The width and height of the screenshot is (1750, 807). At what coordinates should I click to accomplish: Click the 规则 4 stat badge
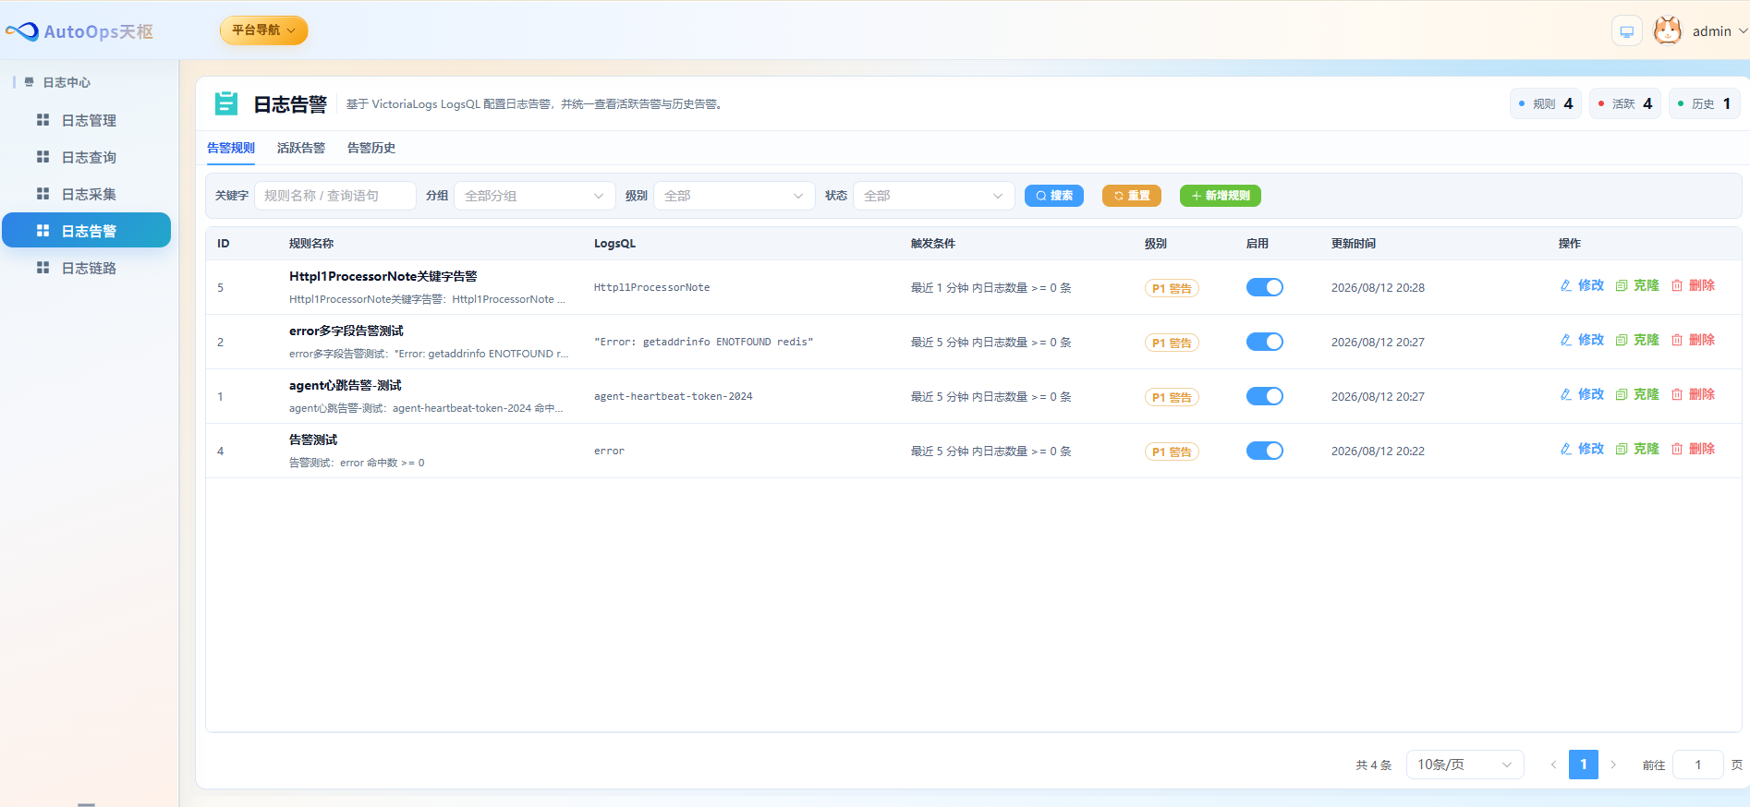click(x=1546, y=103)
